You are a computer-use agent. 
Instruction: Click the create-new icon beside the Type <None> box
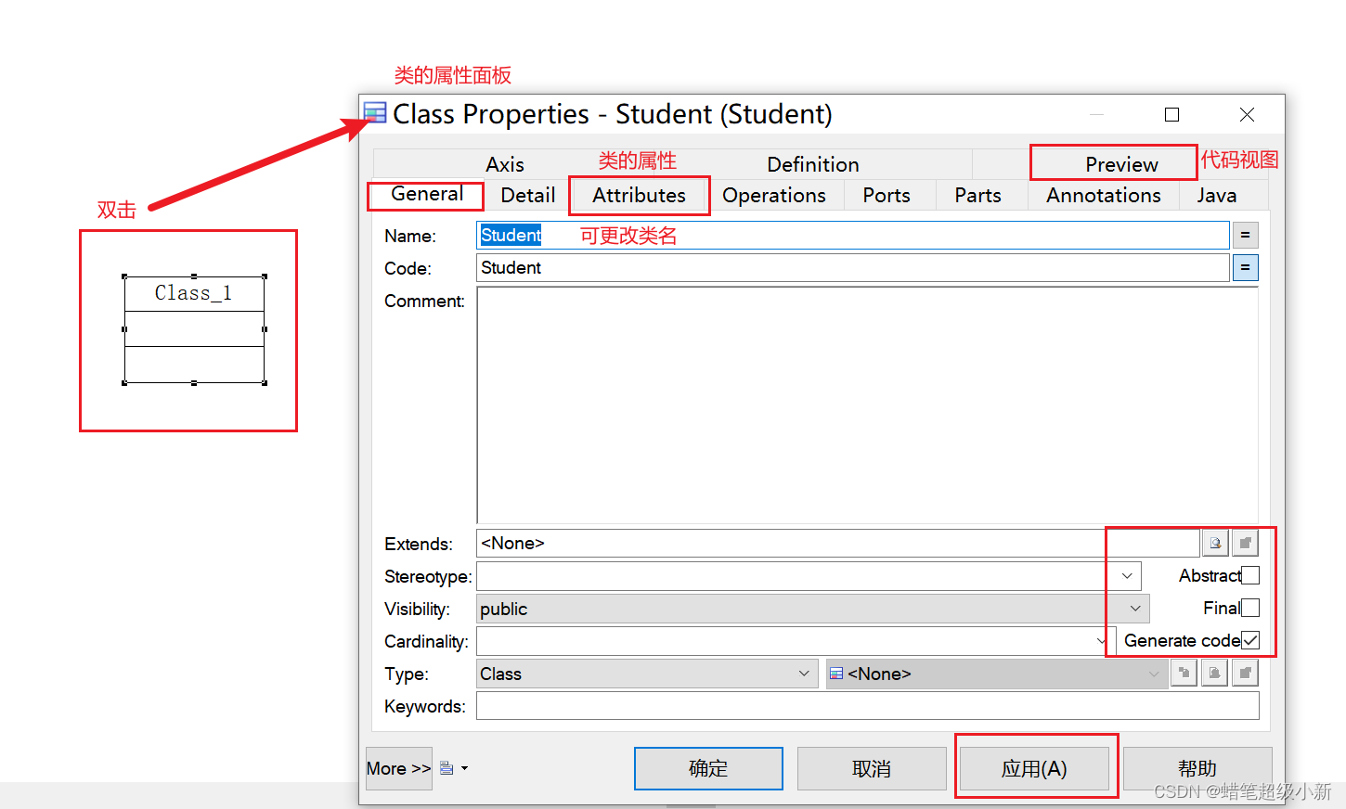click(1184, 674)
